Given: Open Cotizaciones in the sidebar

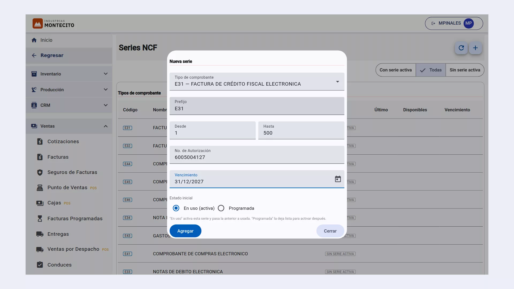Looking at the screenshot, I should click(x=63, y=142).
